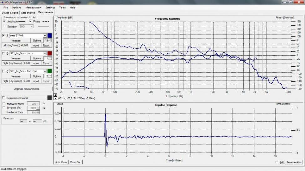Click the measurement A number spinner arrows
Image resolution: width=305 pixels, height=171 pixels.
tap(50, 41)
